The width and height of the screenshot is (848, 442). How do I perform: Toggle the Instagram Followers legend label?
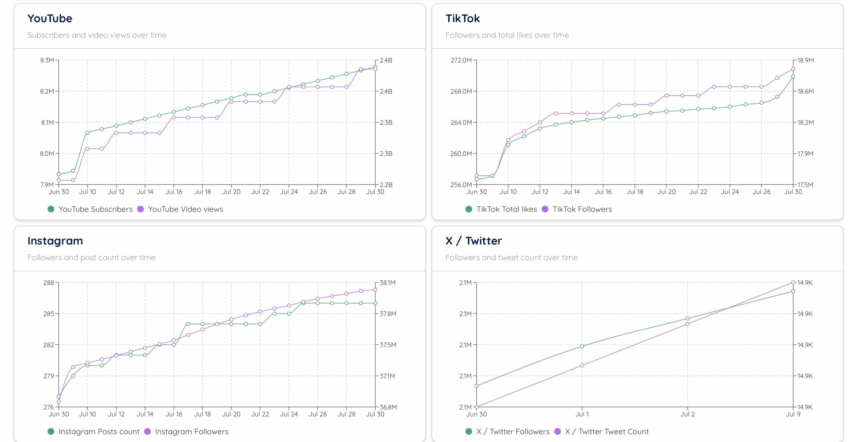click(x=191, y=431)
